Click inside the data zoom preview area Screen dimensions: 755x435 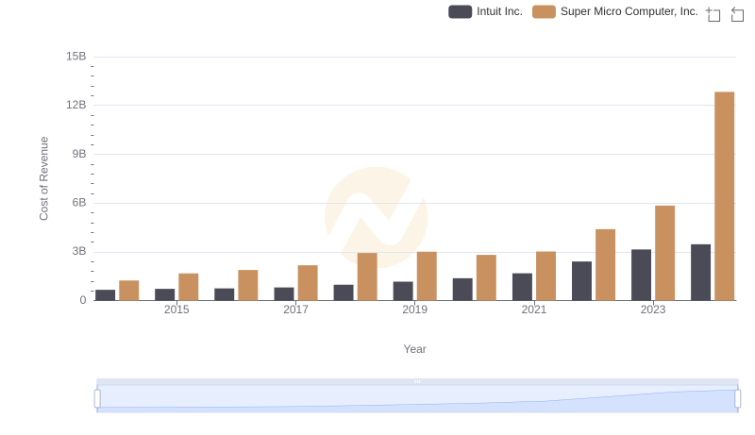[x=417, y=399]
